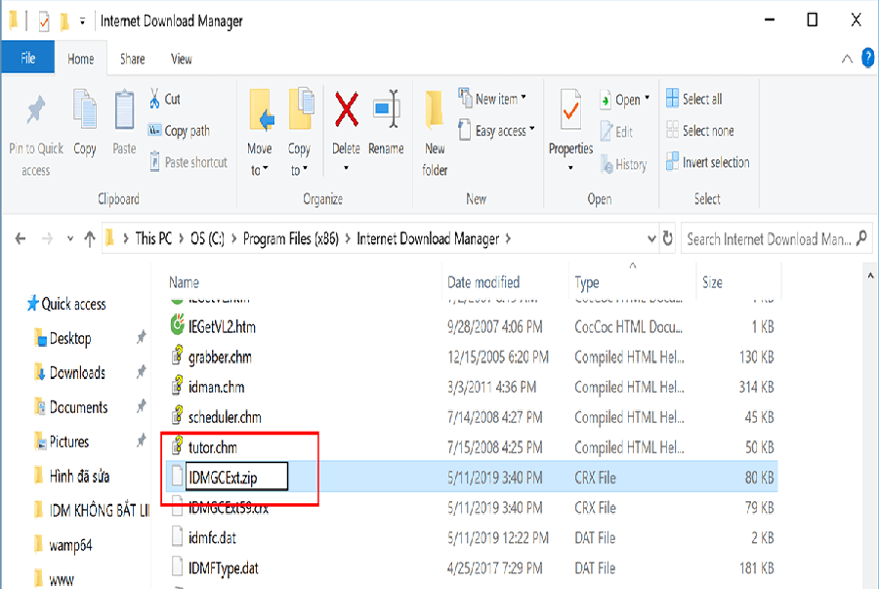Open Desktop in the navigation pane
This screenshot has width=879, height=589.
pos(63,339)
